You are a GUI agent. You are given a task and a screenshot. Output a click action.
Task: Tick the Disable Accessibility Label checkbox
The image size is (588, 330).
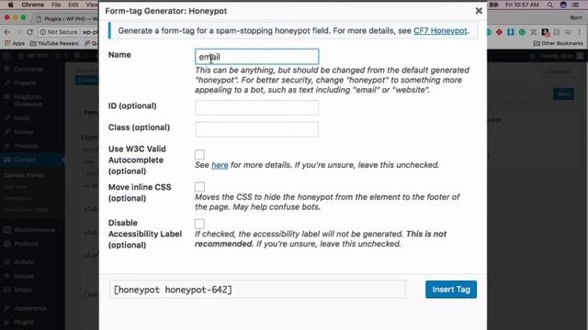click(199, 224)
